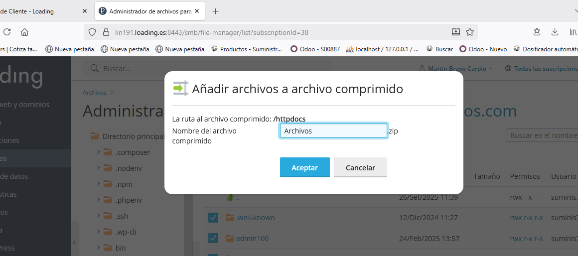Image resolution: width=578 pixels, height=256 pixels.
Task: Close the Administrador de archivos browser tab
Action: (x=197, y=11)
